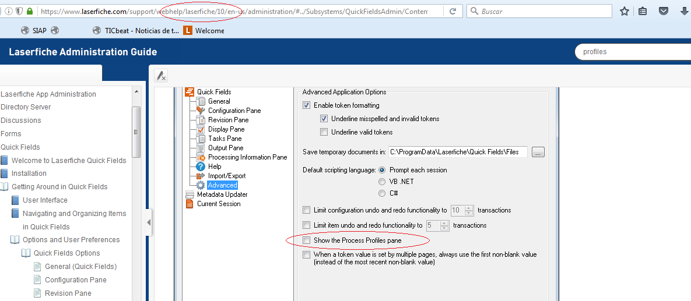Image resolution: width=691 pixels, height=301 pixels.
Task: Click the guide search field containing profiles
Action: [x=633, y=51]
